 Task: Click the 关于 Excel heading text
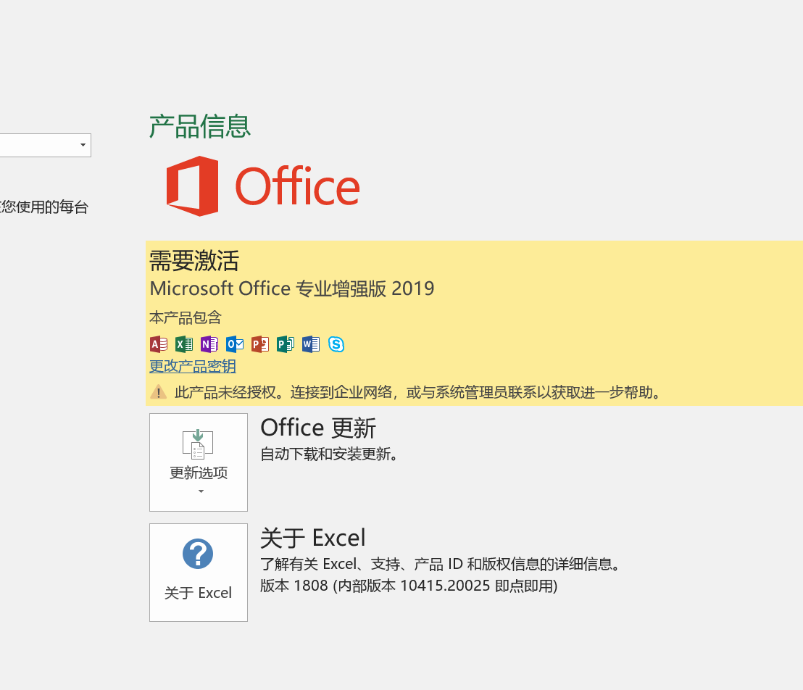tap(313, 539)
